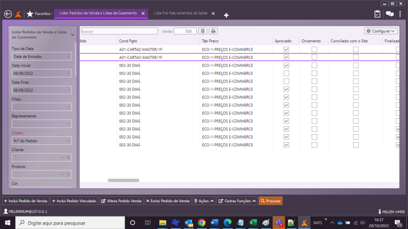The height and width of the screenshot is (229, 408).
Task: Open the clipboard tasks icon
Action: point(377,14)
